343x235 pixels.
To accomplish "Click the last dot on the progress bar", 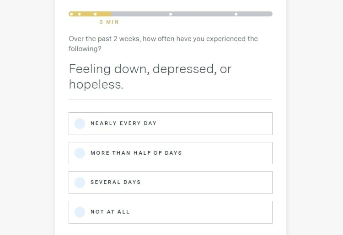I will [236, 14].
